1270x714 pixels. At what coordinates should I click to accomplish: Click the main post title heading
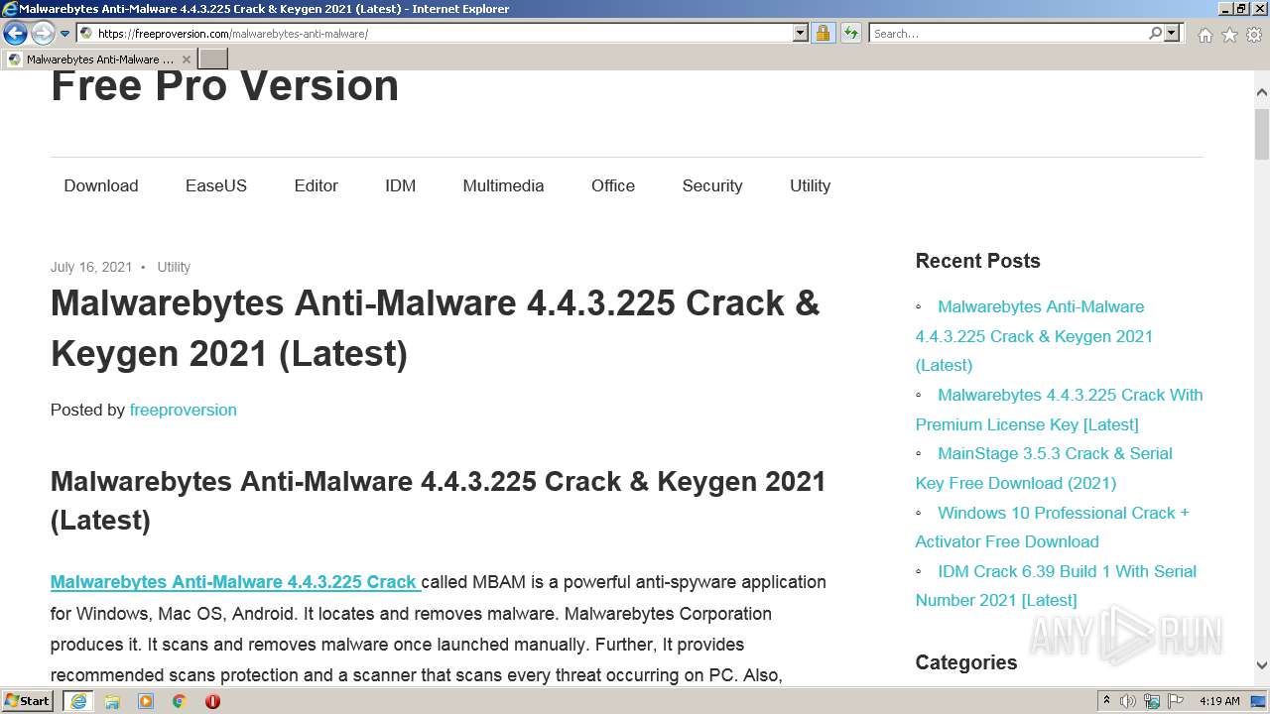click(x=435, y=327)
